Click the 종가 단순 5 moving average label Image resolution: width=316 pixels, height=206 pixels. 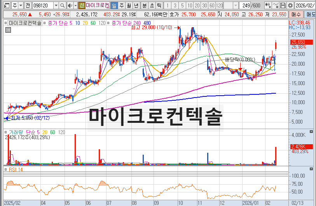(x=60, y=23)
